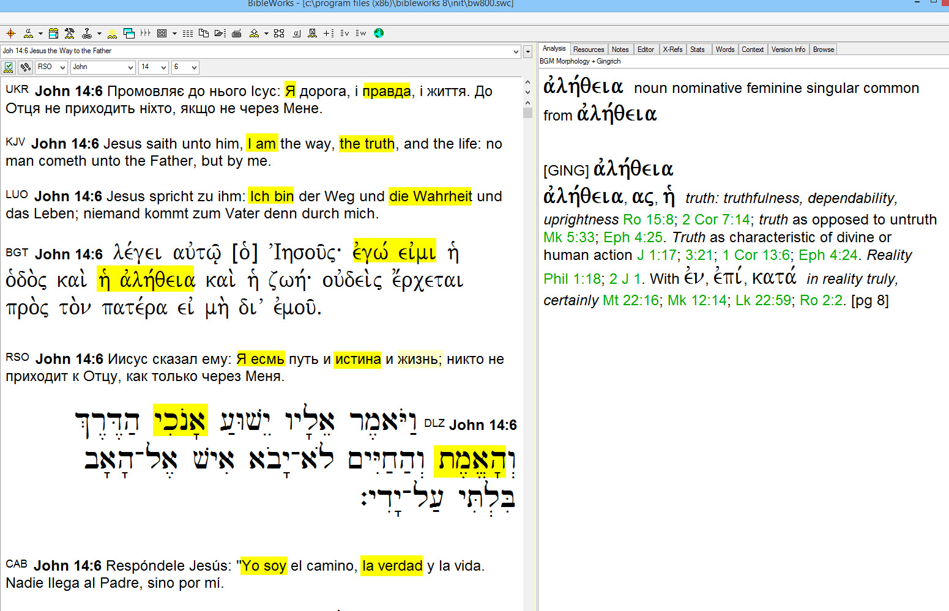Image resolution: width=949 pixels, height=611 pixels.
Task: Follow the Eph 4:25 reference link
Action: pos(633,237)
